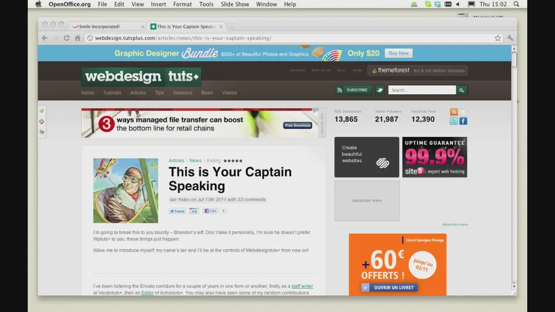Click the red lifebuoy icon in left side tab

(x=42, y=122)
